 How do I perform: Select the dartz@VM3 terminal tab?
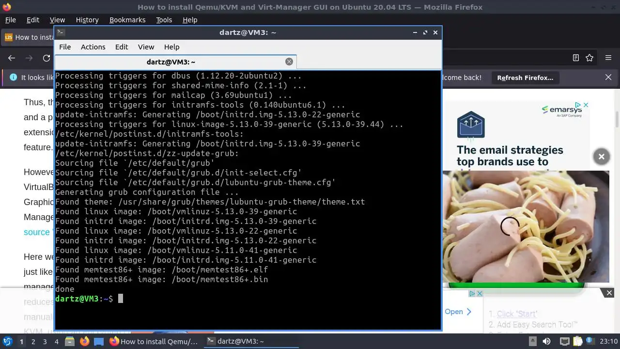175,62
